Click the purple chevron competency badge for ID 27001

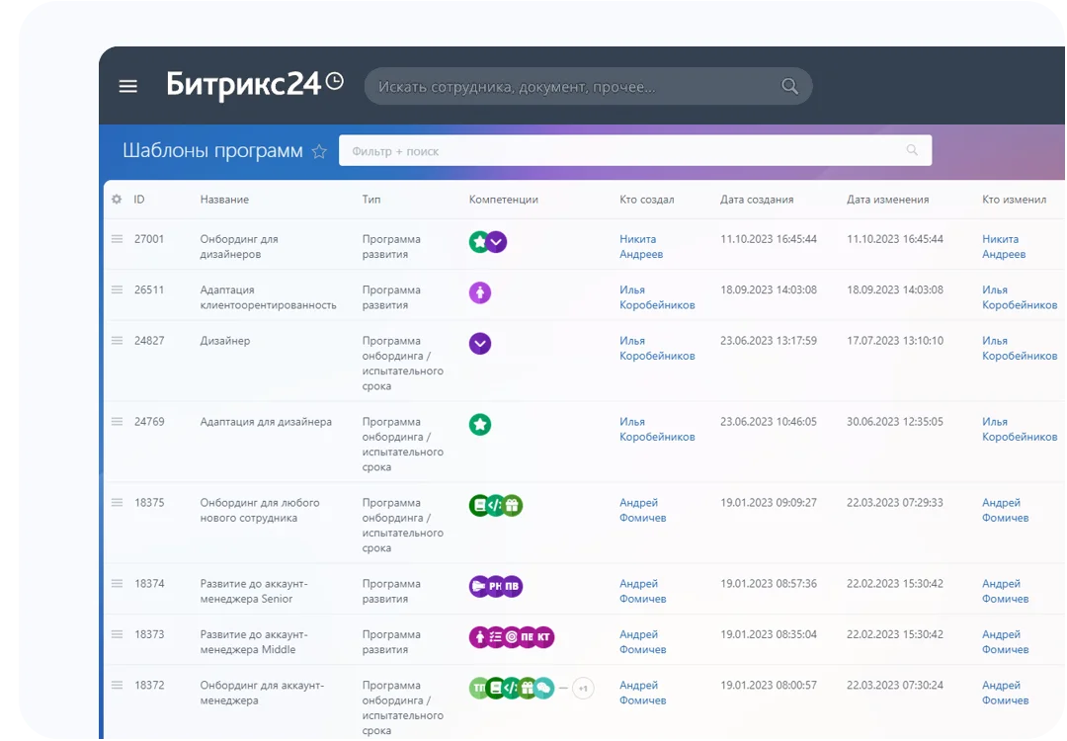(x=497, y=242)
